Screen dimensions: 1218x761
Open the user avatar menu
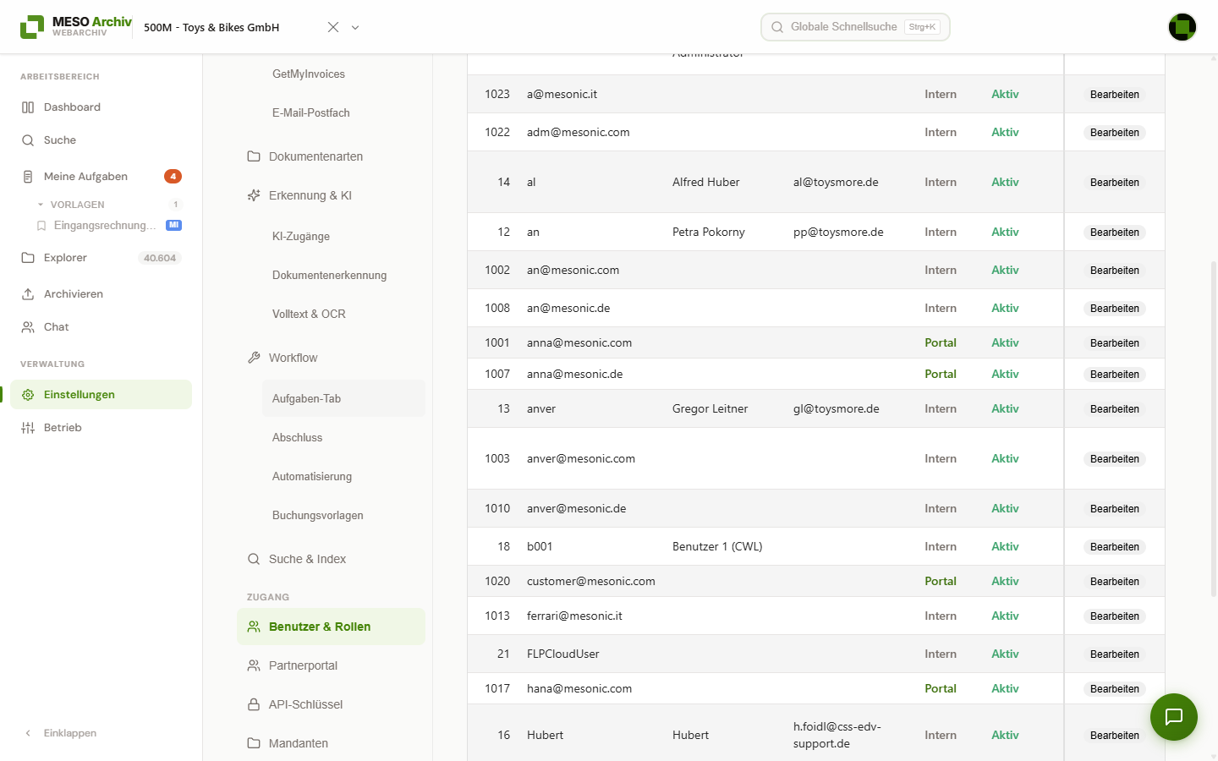point(1182,27)
